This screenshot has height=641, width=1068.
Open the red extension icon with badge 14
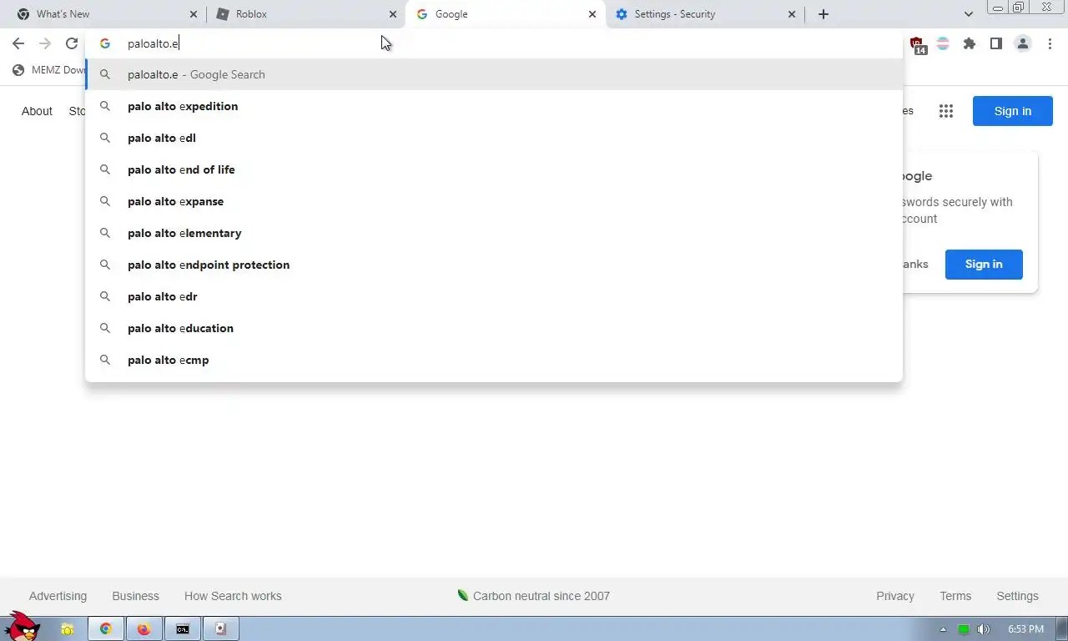pyautogui.click(x=917, y=44)
